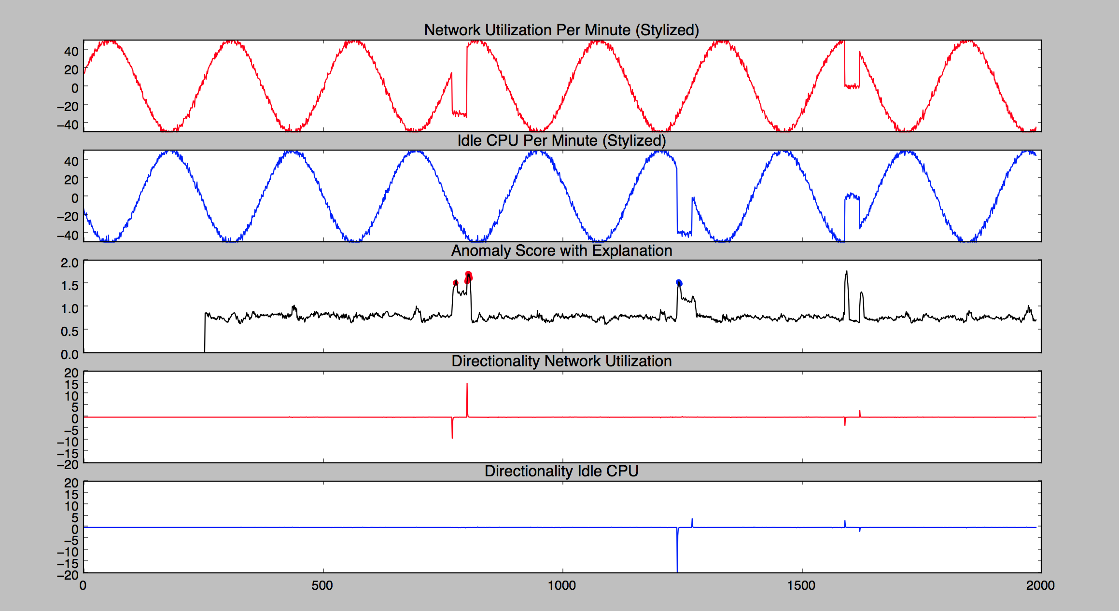The image size is (1119, 611).
Task: Click the x-axis label 1000
Action: pyautogui.click(x=561, y=585)
